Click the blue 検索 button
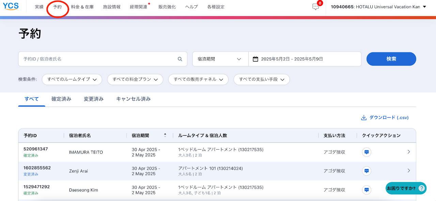Viewport: 436px width, 201px height. point(391,59)
